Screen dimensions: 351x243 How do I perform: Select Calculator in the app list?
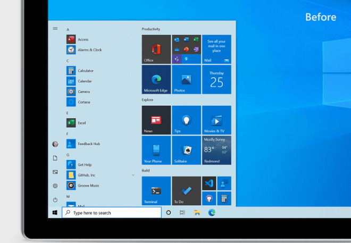[85, 71]
